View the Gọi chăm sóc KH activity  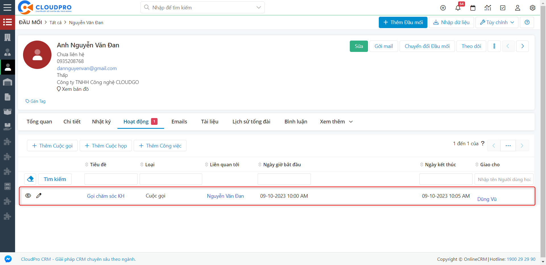click(x=28, y=195)
